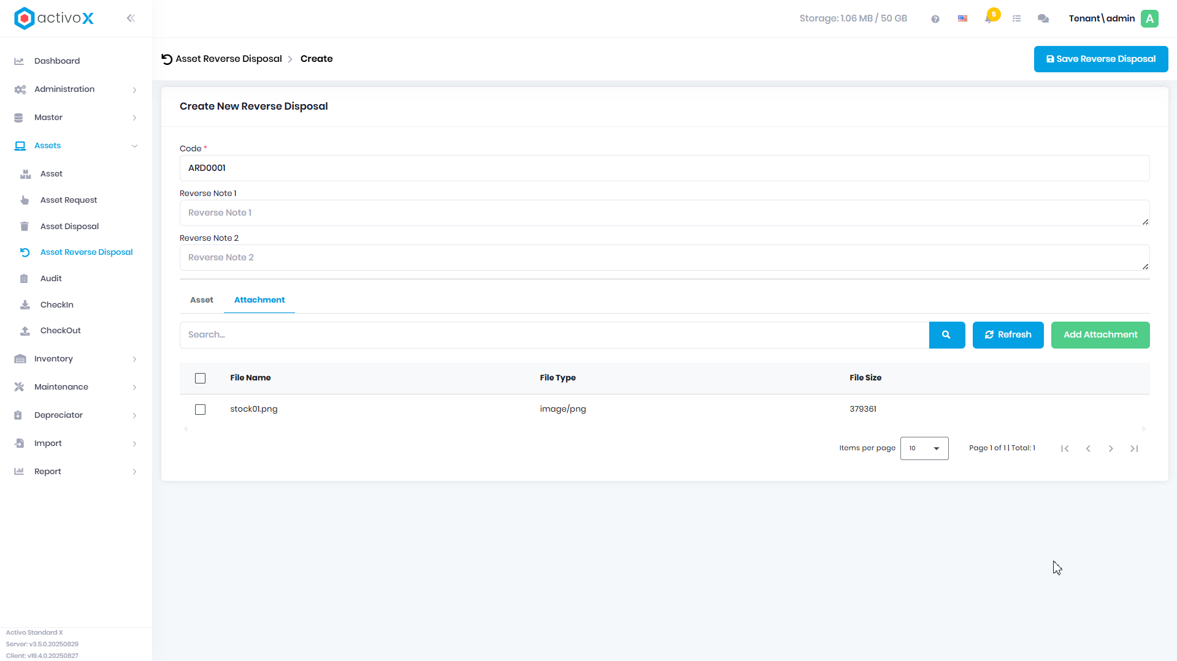
Task: Click the Administration gears icon
Action: coord(20,89)
